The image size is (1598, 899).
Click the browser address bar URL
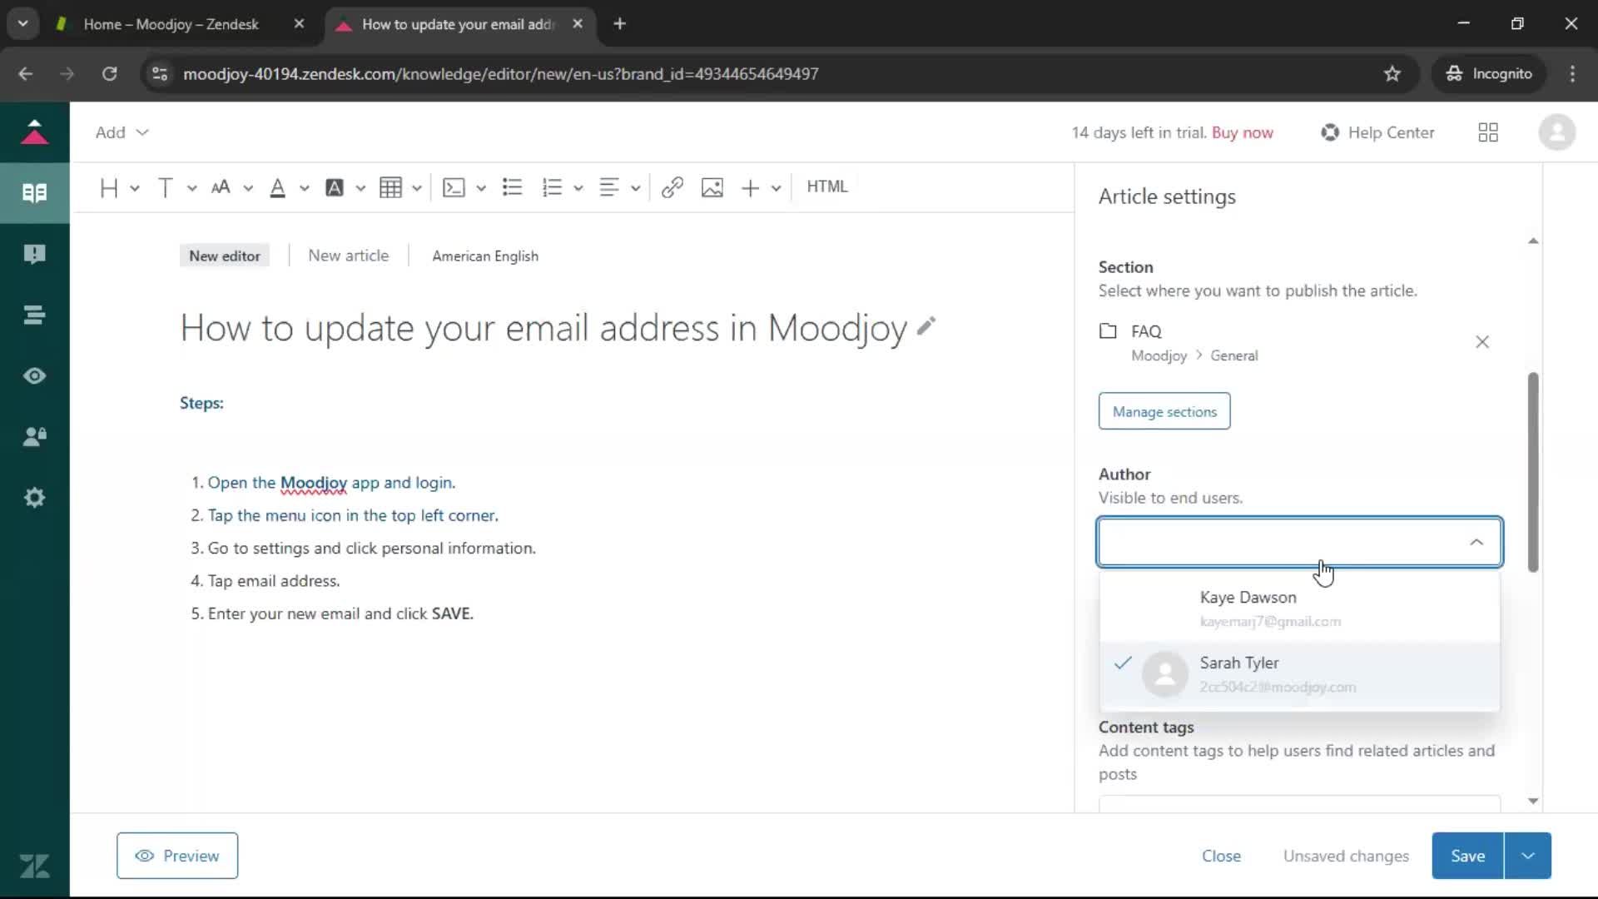point(501,74)
